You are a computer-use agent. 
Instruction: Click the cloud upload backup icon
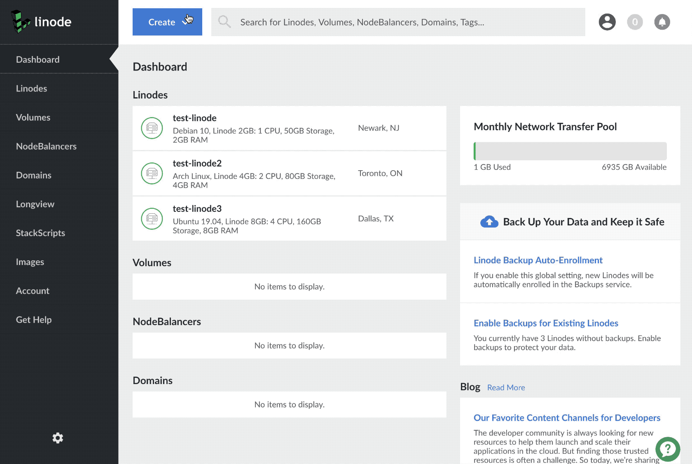[489, 222]
